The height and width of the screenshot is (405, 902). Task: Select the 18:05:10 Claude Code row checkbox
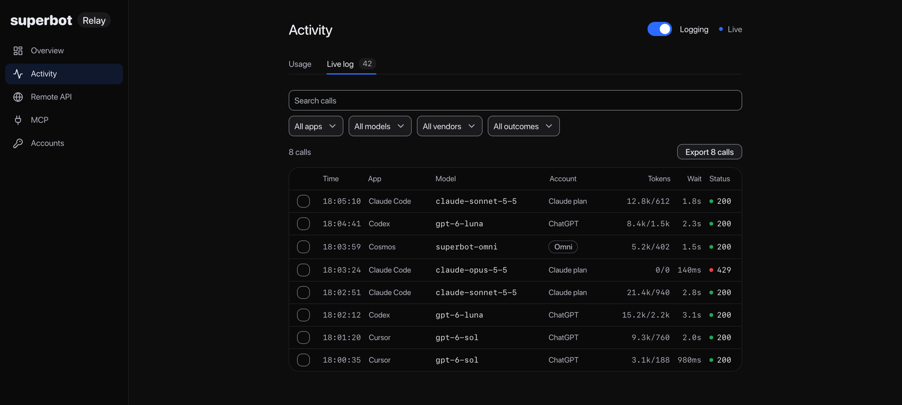[x=303, y=201]
